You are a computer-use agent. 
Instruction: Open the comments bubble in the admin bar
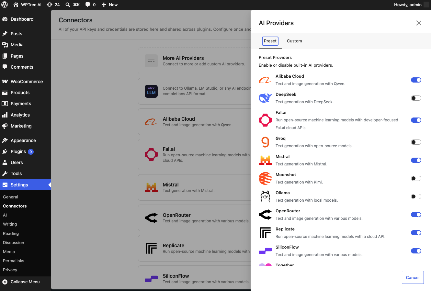[90, 5]
